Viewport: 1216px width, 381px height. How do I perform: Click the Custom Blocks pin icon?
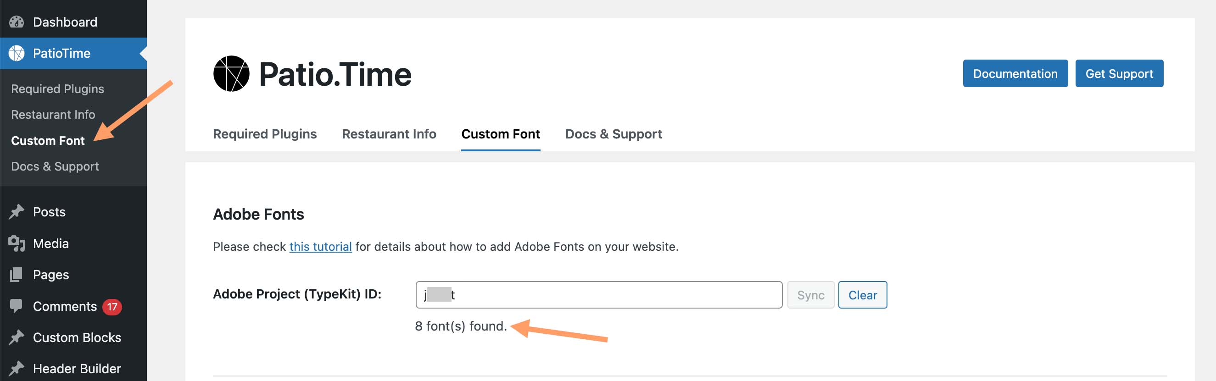pos(17,337)
